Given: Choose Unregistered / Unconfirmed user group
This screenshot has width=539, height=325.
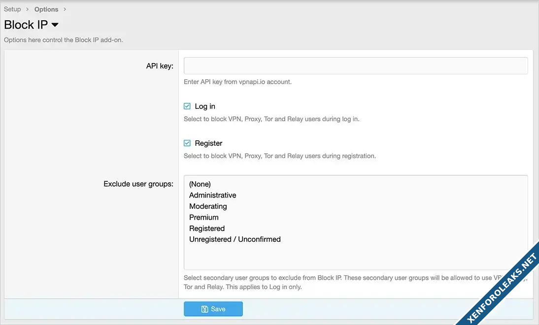Looking at the screenshot, I should point(235,239).
